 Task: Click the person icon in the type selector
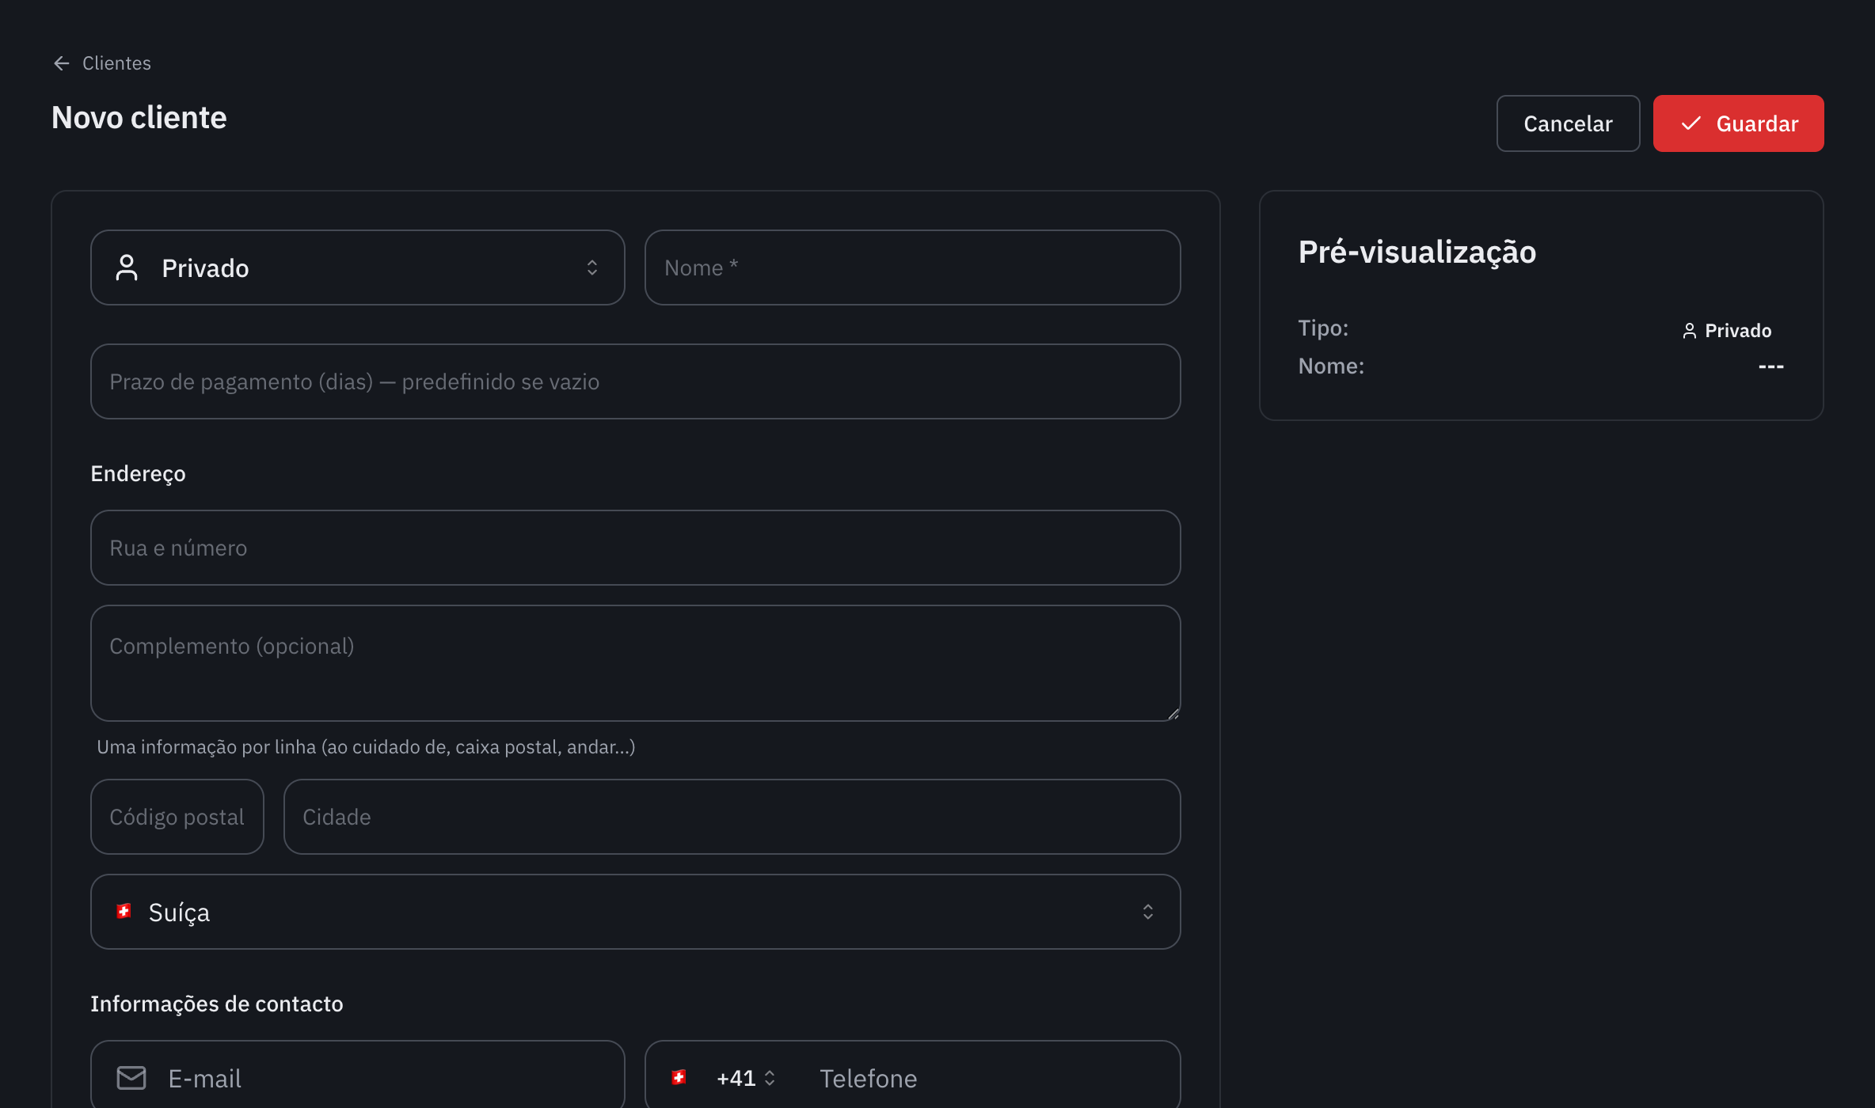coord(127,268)
